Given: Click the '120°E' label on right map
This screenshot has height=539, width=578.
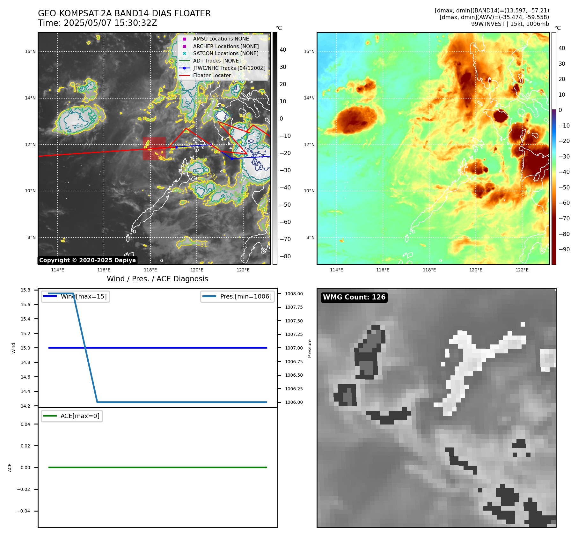Looking at the screenshot, I should 476,270.
